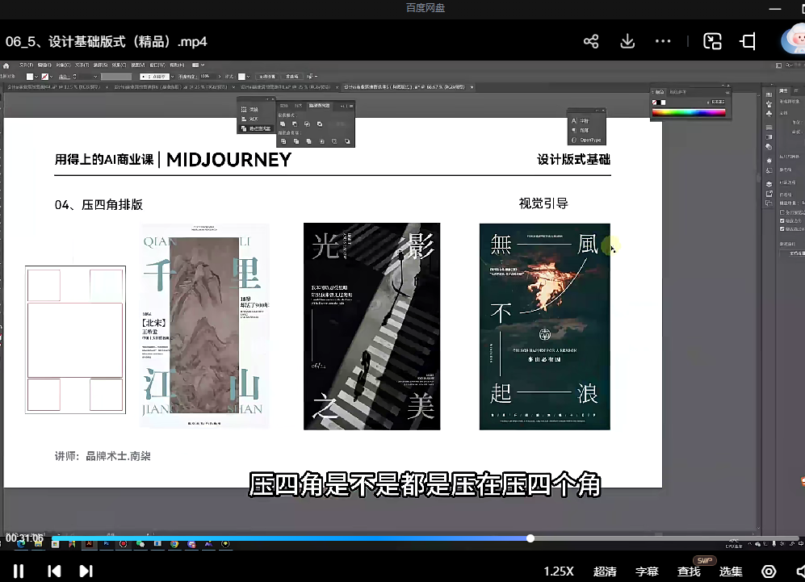Image resolution: width=805 pixels, height=582 pixels.
Task: Click the None swatch in color panel
Action: click(655, 103)
